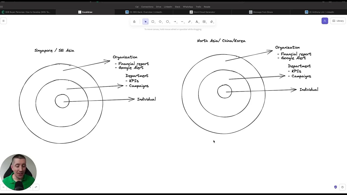Switch to Word Cloud Generator tab
This screenshot has width=347, height=195.
(x=202, y=12)
